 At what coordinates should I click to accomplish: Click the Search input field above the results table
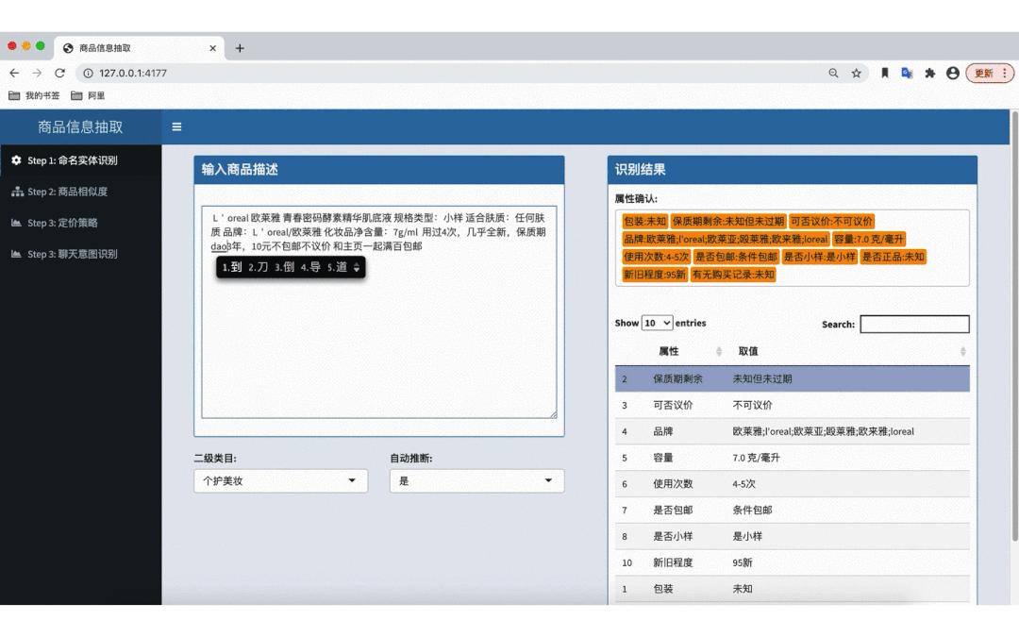point(913,324)
